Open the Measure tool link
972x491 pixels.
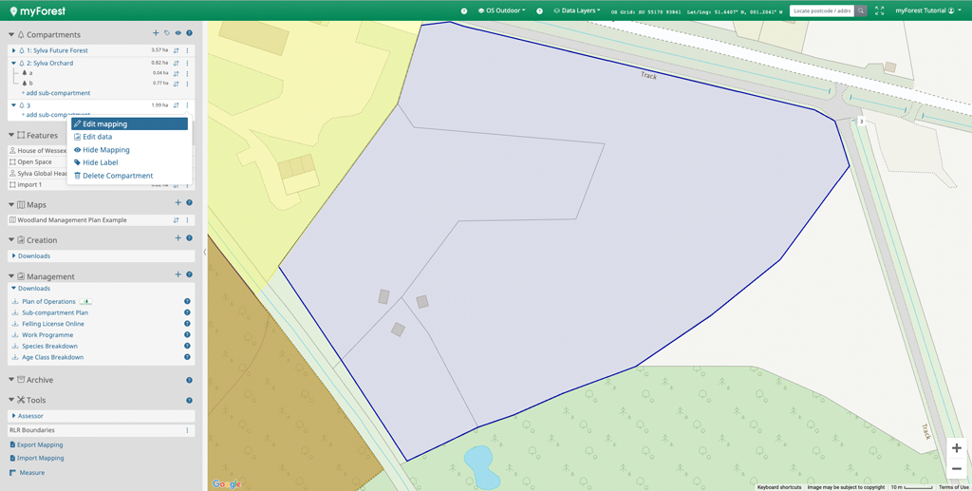31,472
